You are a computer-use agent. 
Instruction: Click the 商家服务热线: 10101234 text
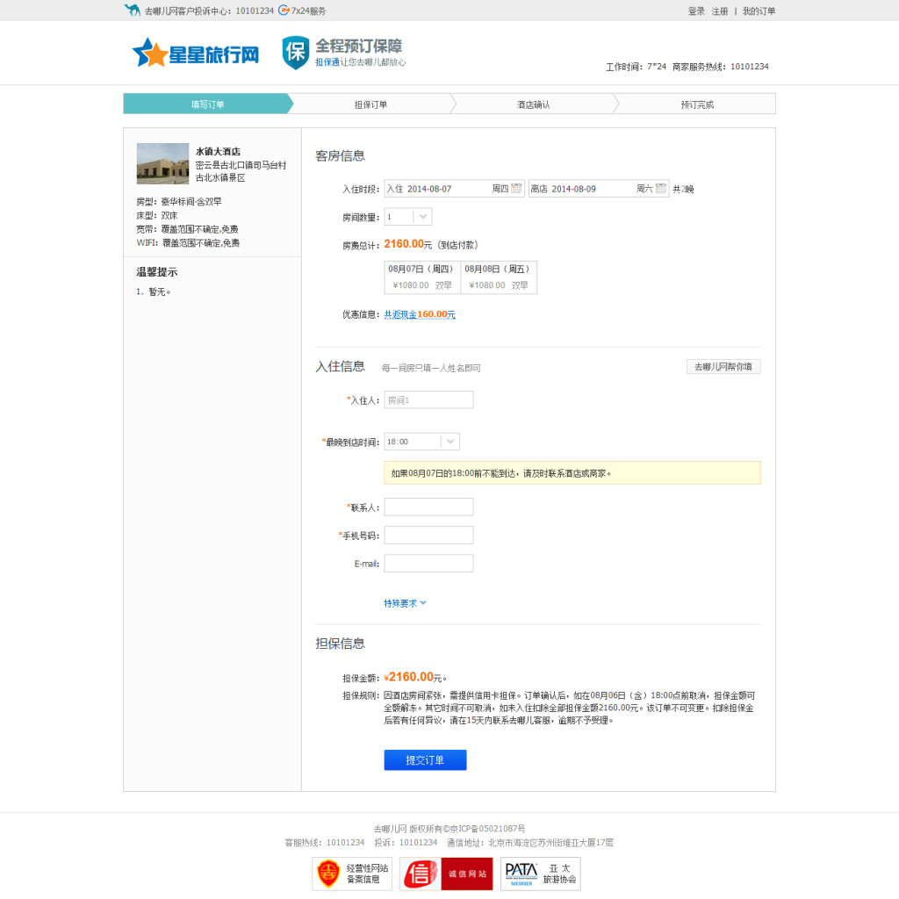coord(720,67)
